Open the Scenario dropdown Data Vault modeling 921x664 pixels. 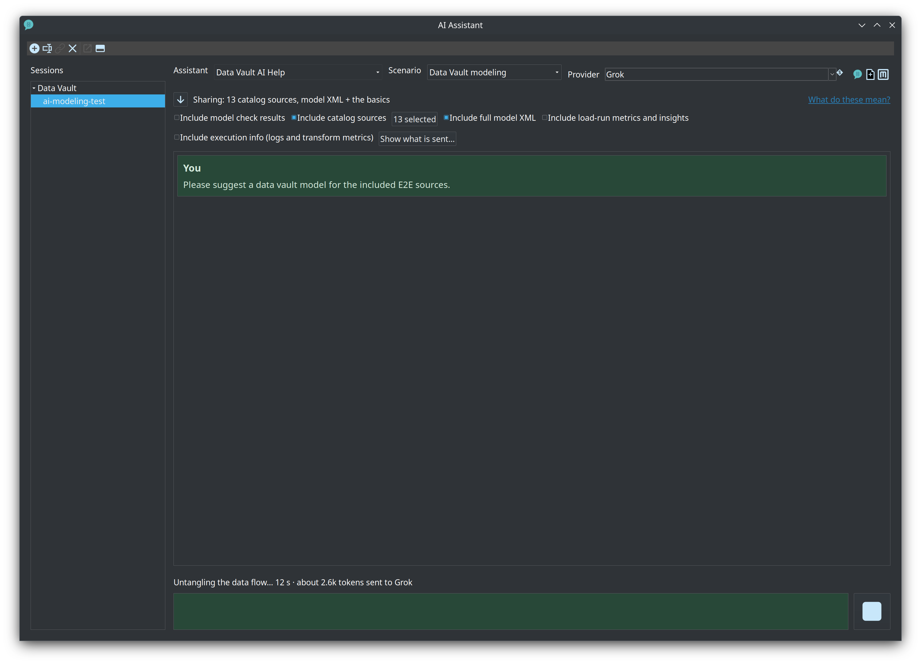coord(494,72)
